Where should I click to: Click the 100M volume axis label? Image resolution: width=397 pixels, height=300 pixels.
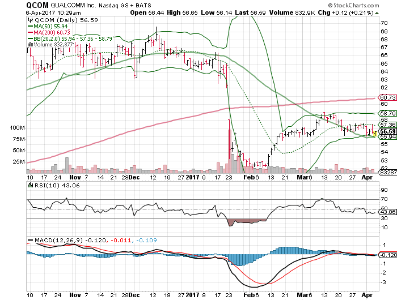[x=17, y=128]
